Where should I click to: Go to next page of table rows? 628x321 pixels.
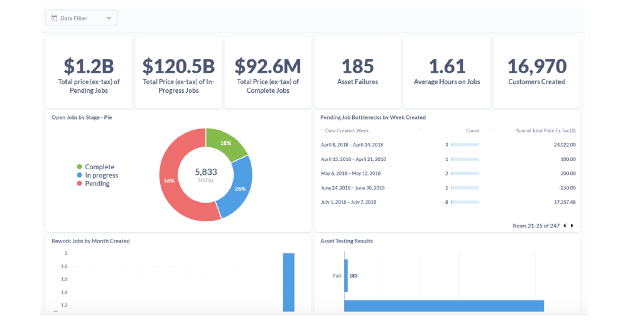tap(572, 226)
